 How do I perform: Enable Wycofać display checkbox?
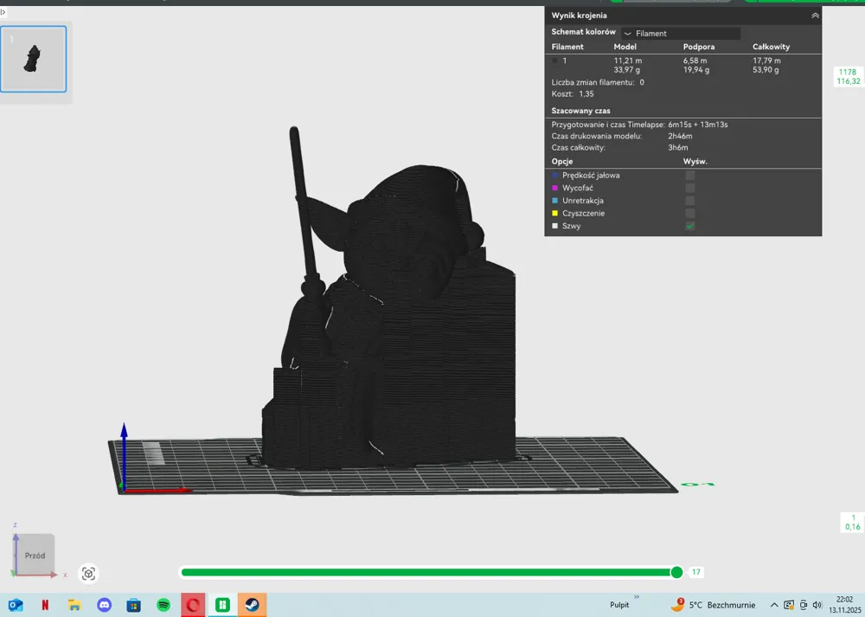click(x=690, y=188)
